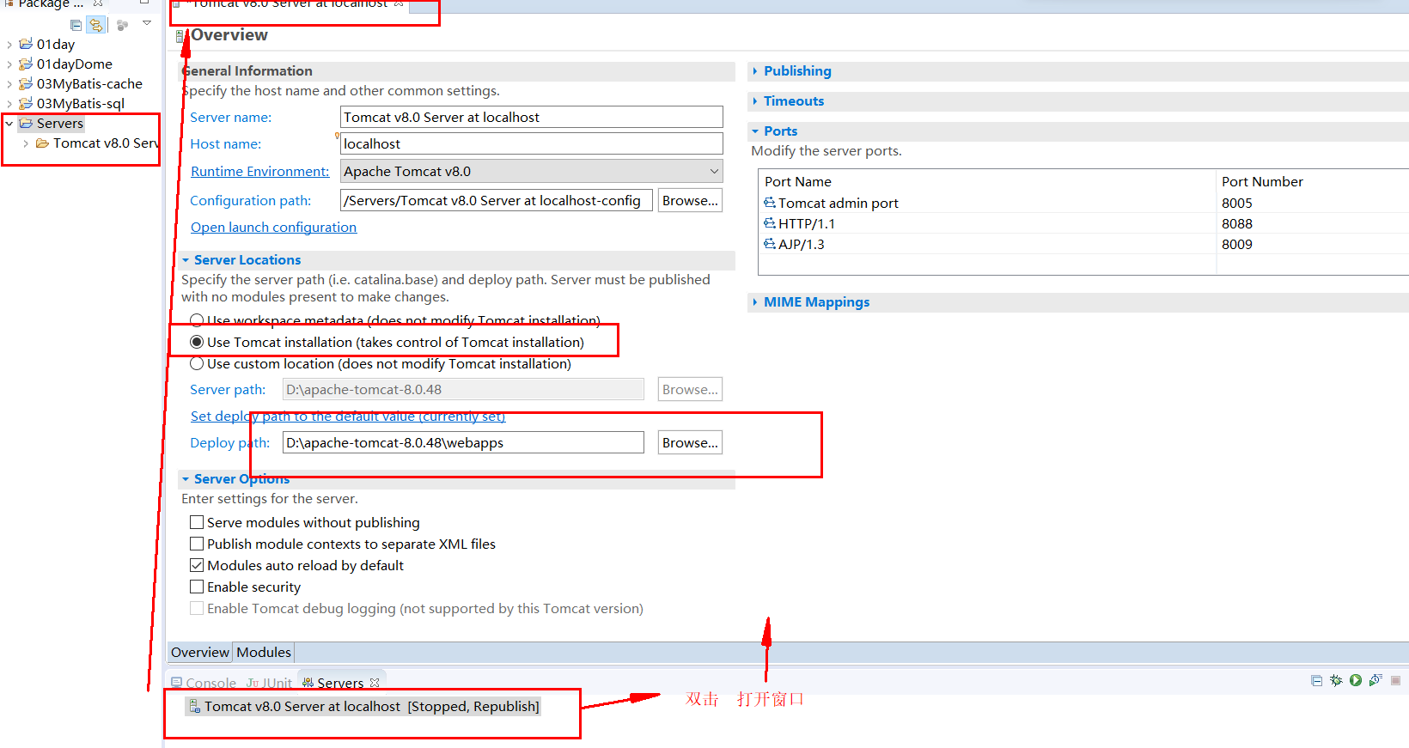Screen dimensions: 1409x748
Task: Click the Collapse All icon in Package Explorer
Action: (x=76, y=25)
